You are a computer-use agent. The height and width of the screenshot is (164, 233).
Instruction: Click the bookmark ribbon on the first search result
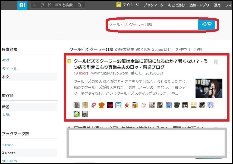click(216, 63)
